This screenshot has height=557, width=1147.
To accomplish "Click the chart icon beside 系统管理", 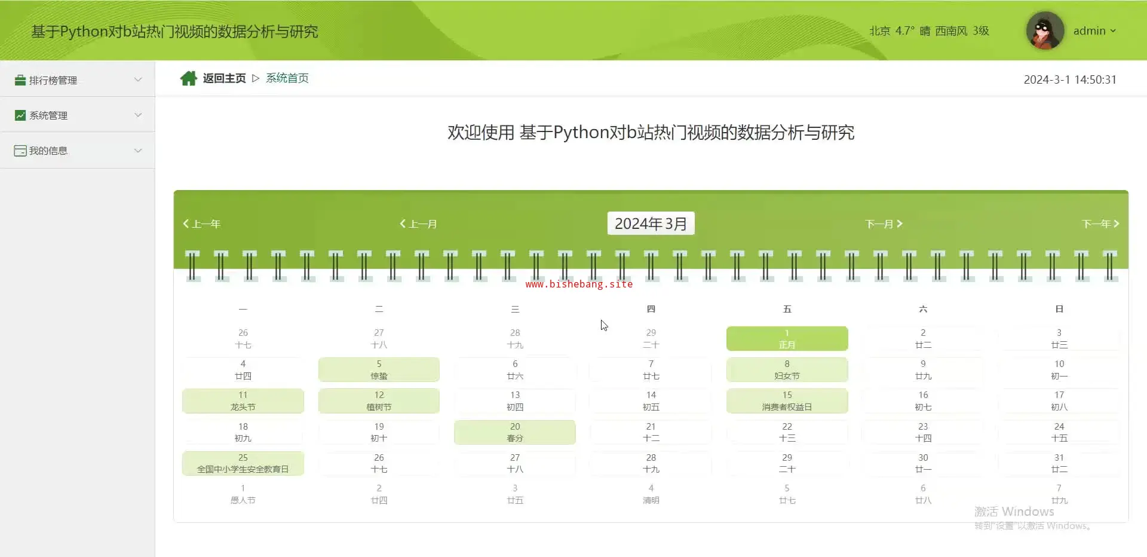I will point(20,115).
